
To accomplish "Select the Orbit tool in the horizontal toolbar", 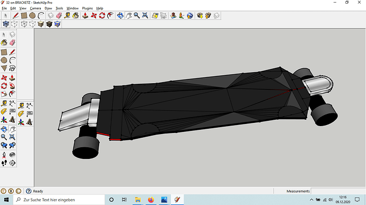I will pyautogui.click(x=120, y=15).
